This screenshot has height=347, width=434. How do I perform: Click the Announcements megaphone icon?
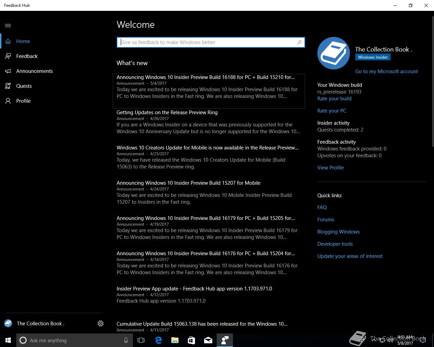[x=8, y=71]
